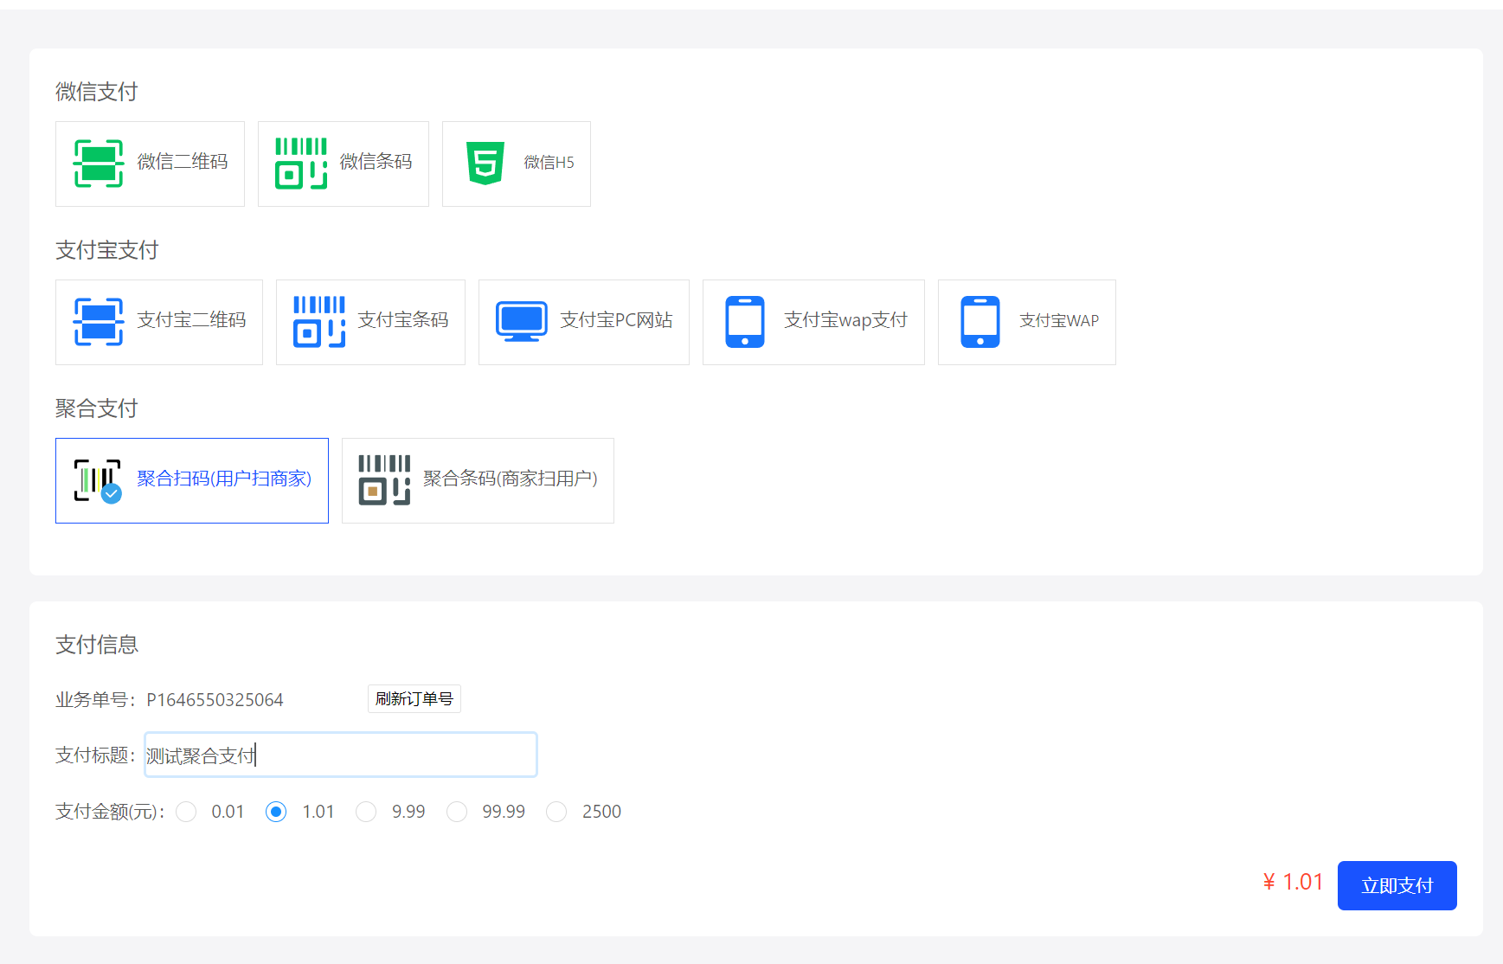Click the 立即支付 pay button
Screen dimensions: 1503x964
[x=1396, y=884]
